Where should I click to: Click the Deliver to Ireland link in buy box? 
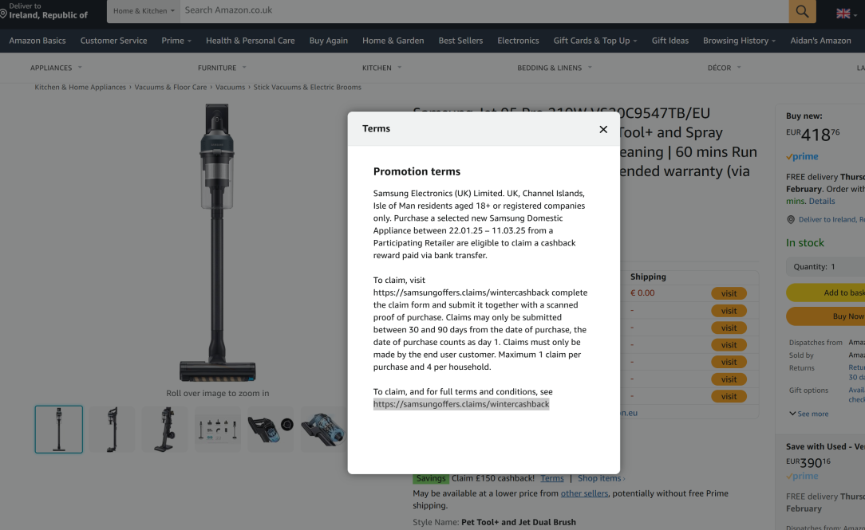(831, 220)
